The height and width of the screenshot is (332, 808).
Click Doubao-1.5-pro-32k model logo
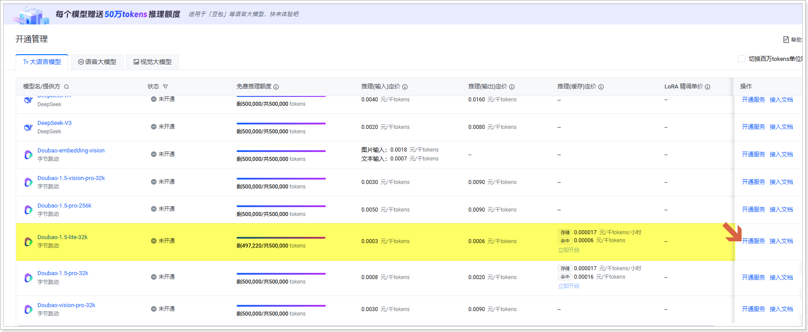[28, 278]
